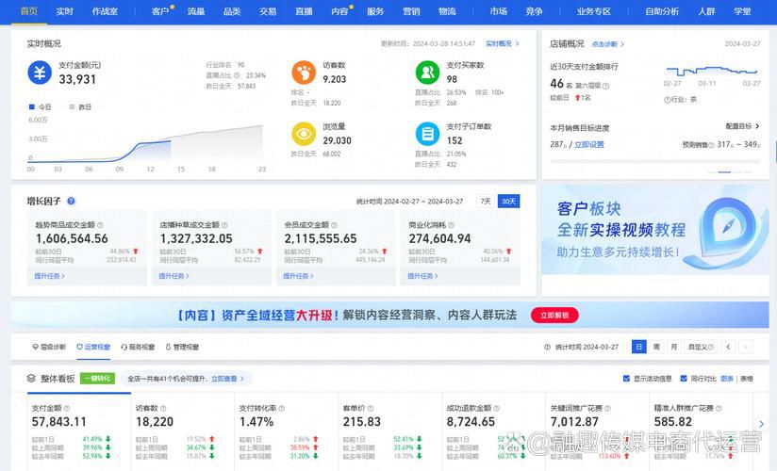
Task: Open 提升任务 under 店铺种草成交金额
Action: pyautogui.click(x=174, y=276)
